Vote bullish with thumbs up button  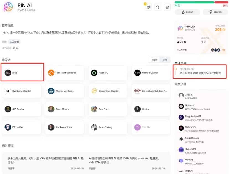pyautogui.click(x=187, y=12)
